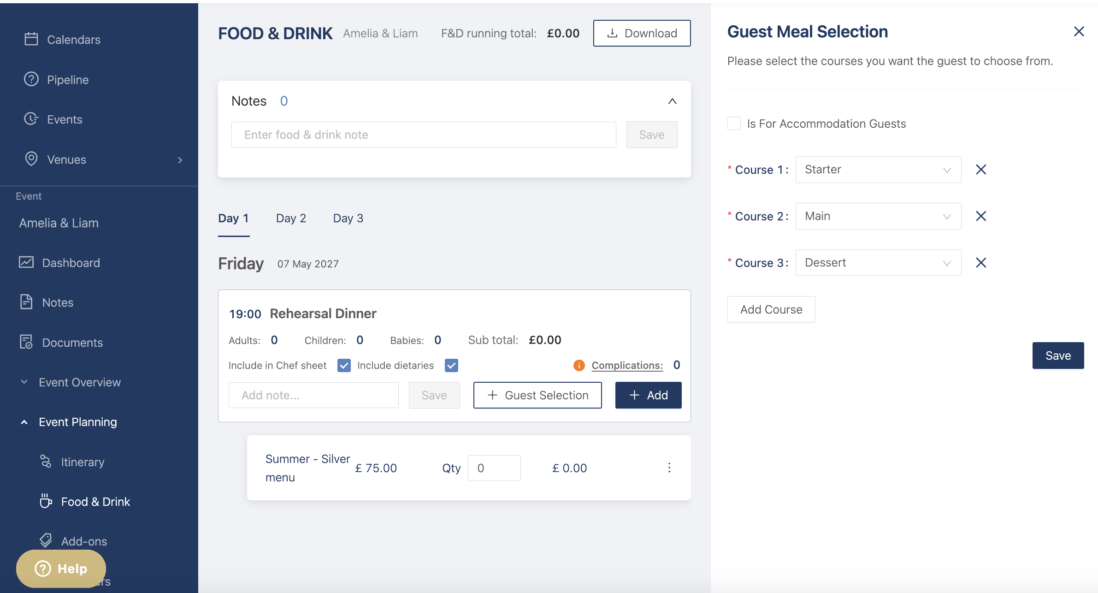The image size is (1098, 593).
Task: Open the Help widget button
Action: [61, 569]
